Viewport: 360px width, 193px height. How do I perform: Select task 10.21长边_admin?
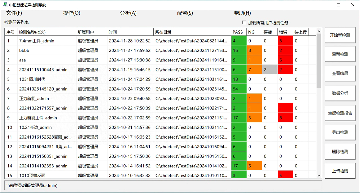pyautogui.click(x=160, y=128)
